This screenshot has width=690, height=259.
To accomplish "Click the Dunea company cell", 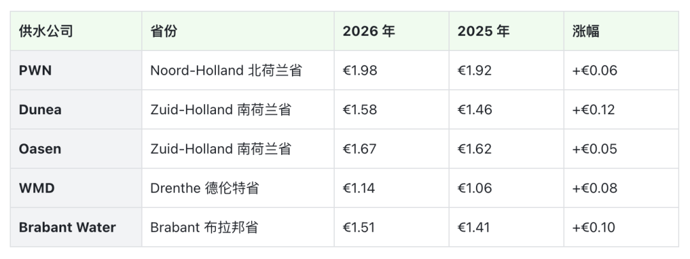I will click(x=40, y=110).
